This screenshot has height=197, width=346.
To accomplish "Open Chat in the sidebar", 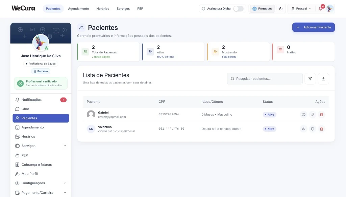I will [41, 109].
